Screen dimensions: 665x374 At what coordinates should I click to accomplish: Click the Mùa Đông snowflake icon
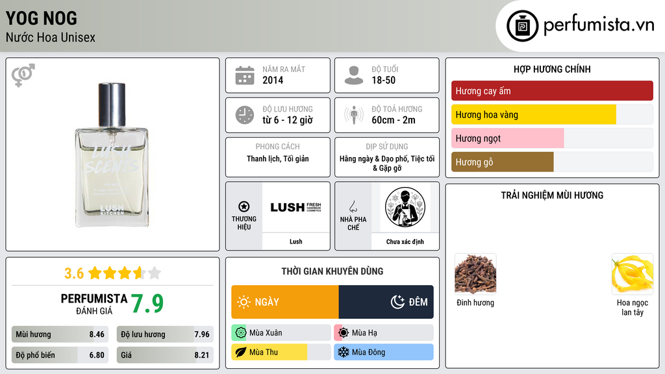[x=343, y=352]
